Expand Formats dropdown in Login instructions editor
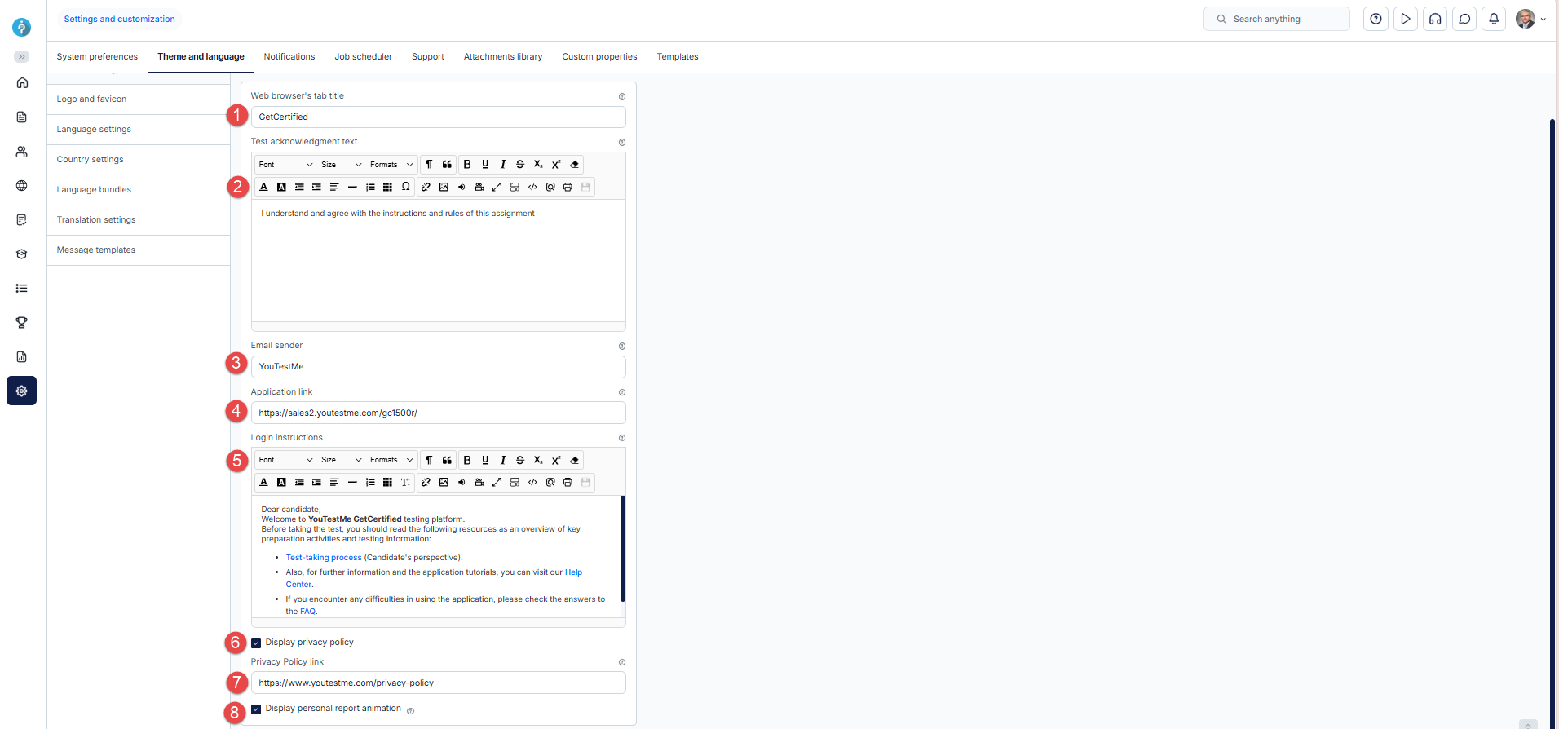The height and width of the screenshot is (729, 1559). tap(391, 460)
